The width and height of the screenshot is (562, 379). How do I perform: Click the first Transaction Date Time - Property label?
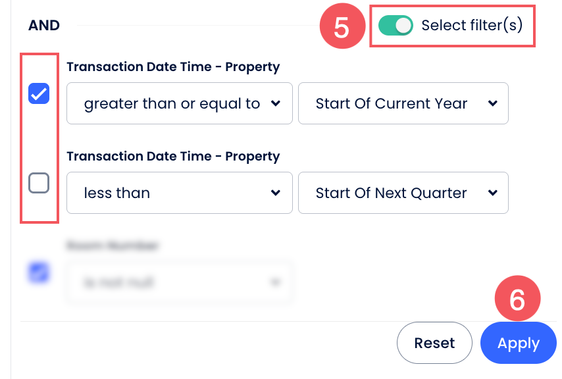[x=173, y=66]
